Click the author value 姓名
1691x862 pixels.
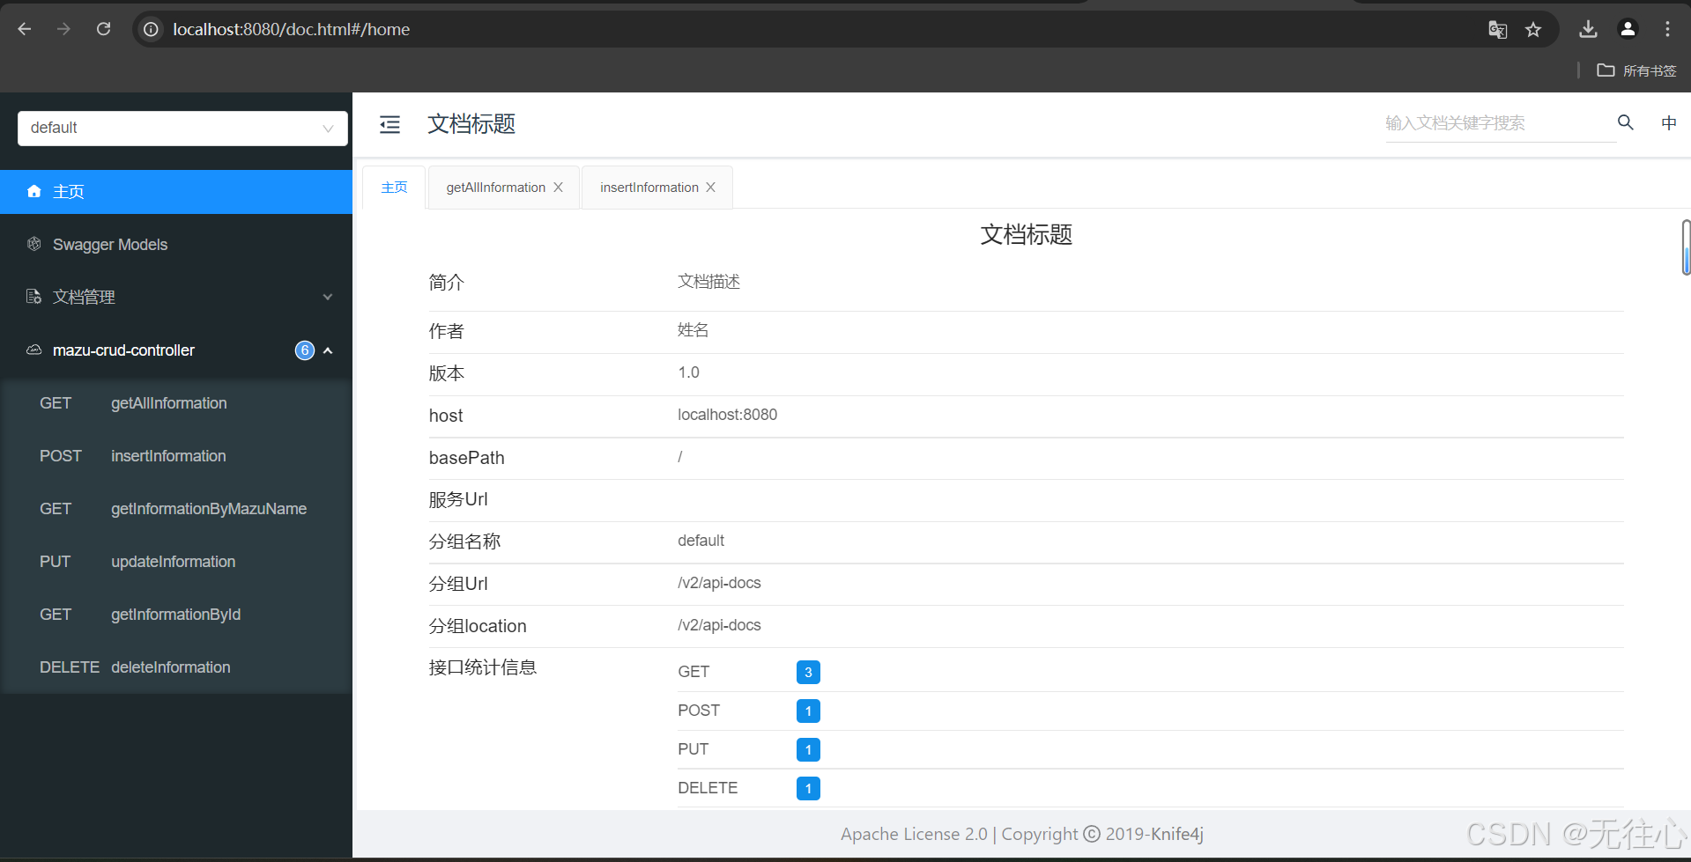click(693, 330)
